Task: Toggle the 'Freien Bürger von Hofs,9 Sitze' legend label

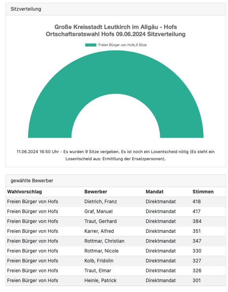Action: coord(122,45)
